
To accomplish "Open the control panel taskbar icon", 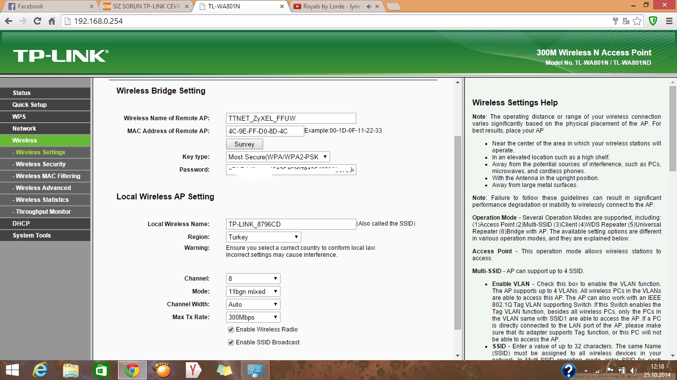I will coord(255,370).
